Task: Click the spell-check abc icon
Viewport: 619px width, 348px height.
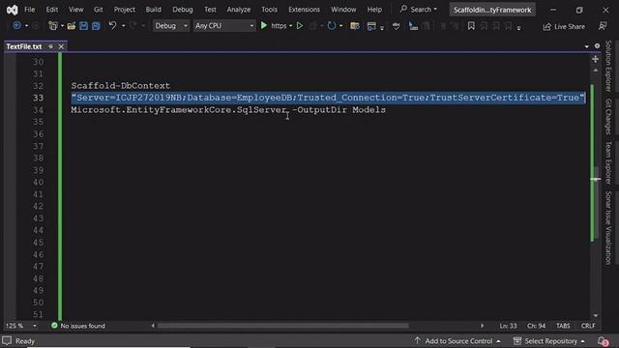Action: click(396, 26)
